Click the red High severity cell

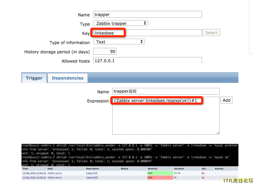tap(160, 178)
